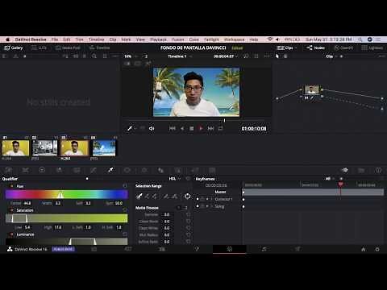Toggle the Media Pool panel
Screen dimensions: 387x290
[x=68, y=48]
